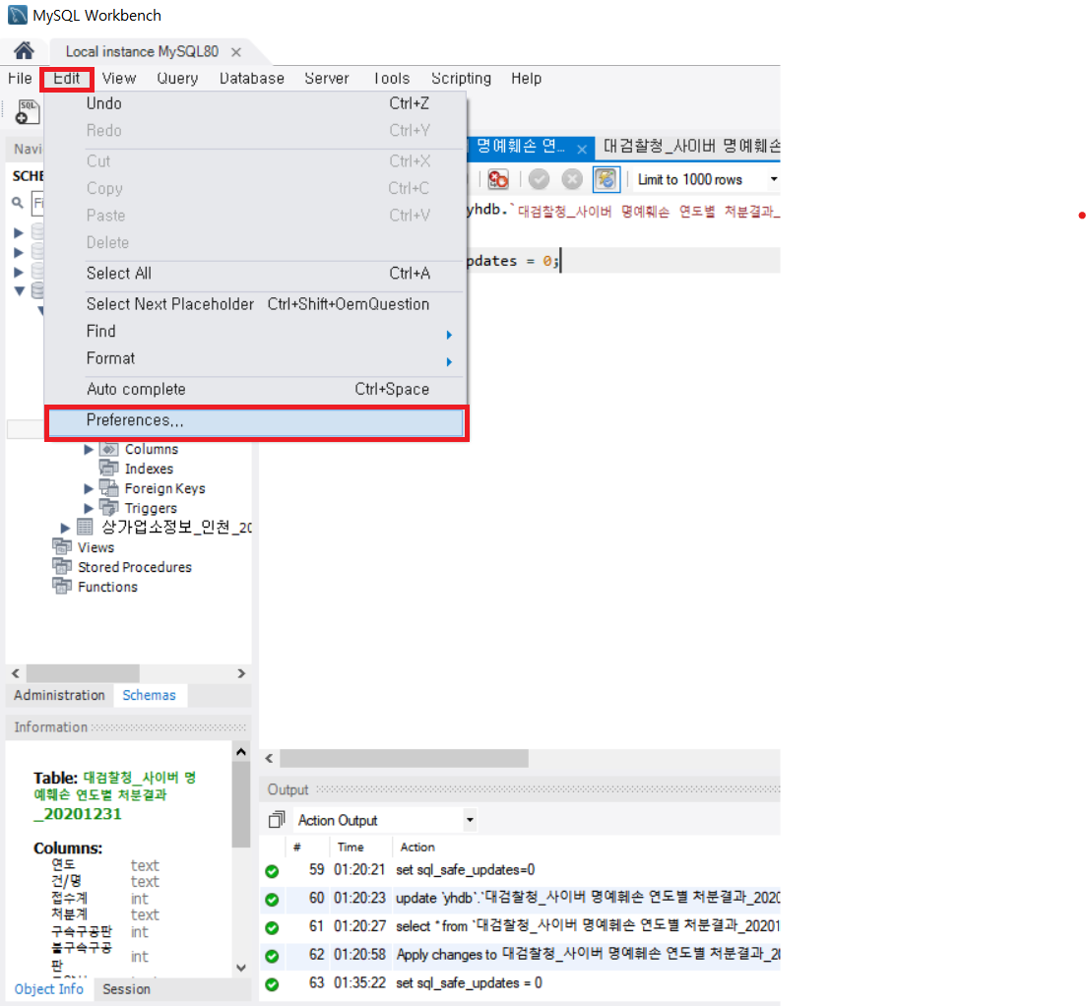Viewport: 1086px width, 1006px height.
Task: Open the View menu
Action: click(x=119, y=78)
